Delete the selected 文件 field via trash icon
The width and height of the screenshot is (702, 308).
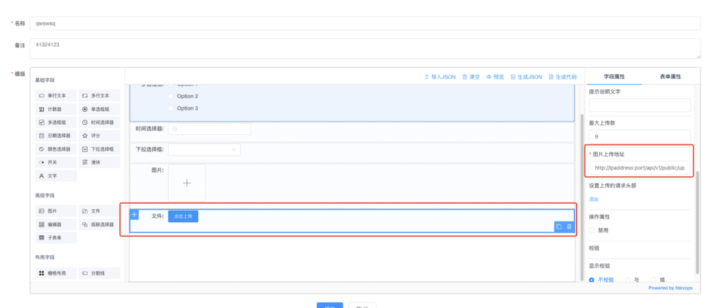tap(569, 226)
